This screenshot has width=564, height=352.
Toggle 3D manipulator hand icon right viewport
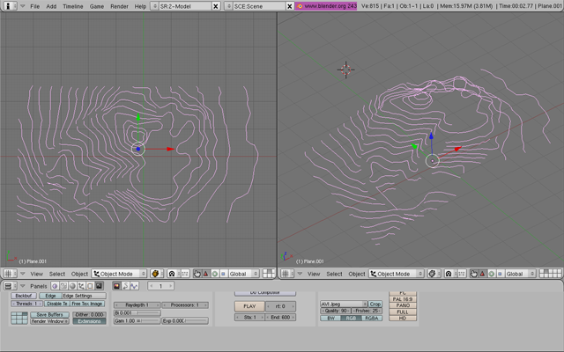474,274
